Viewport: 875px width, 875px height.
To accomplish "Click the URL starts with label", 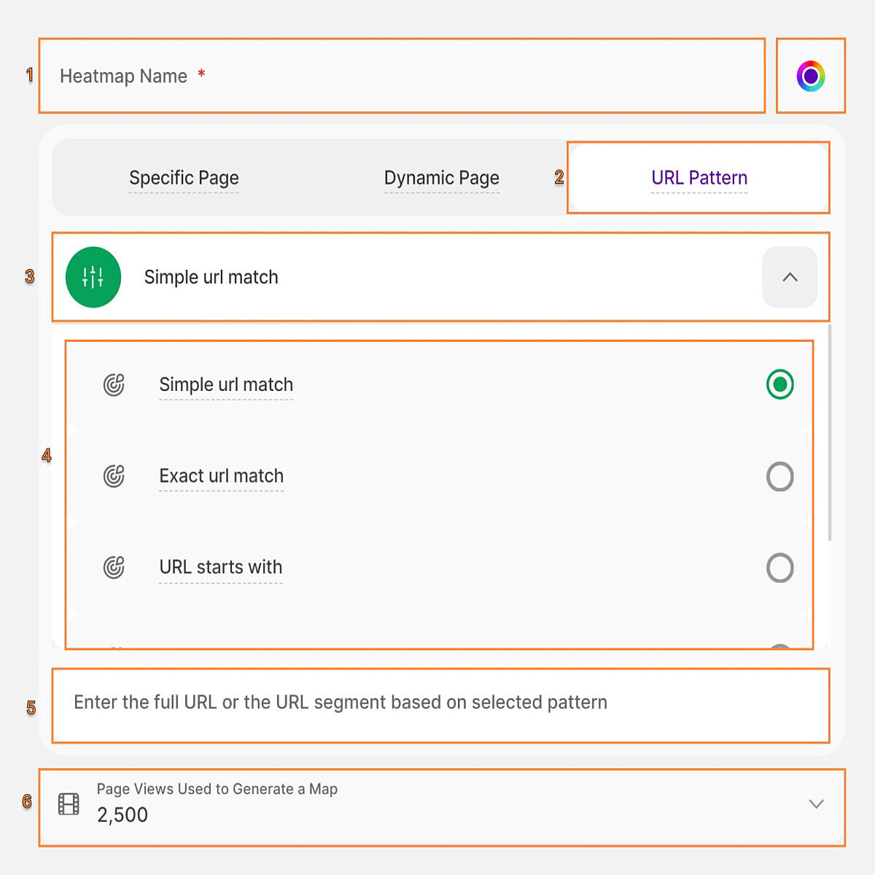I will click(x=221, y=567).
